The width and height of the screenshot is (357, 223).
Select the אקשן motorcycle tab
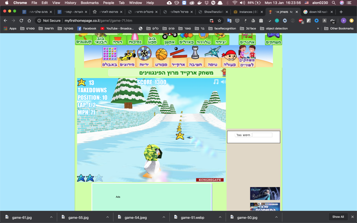169,39
